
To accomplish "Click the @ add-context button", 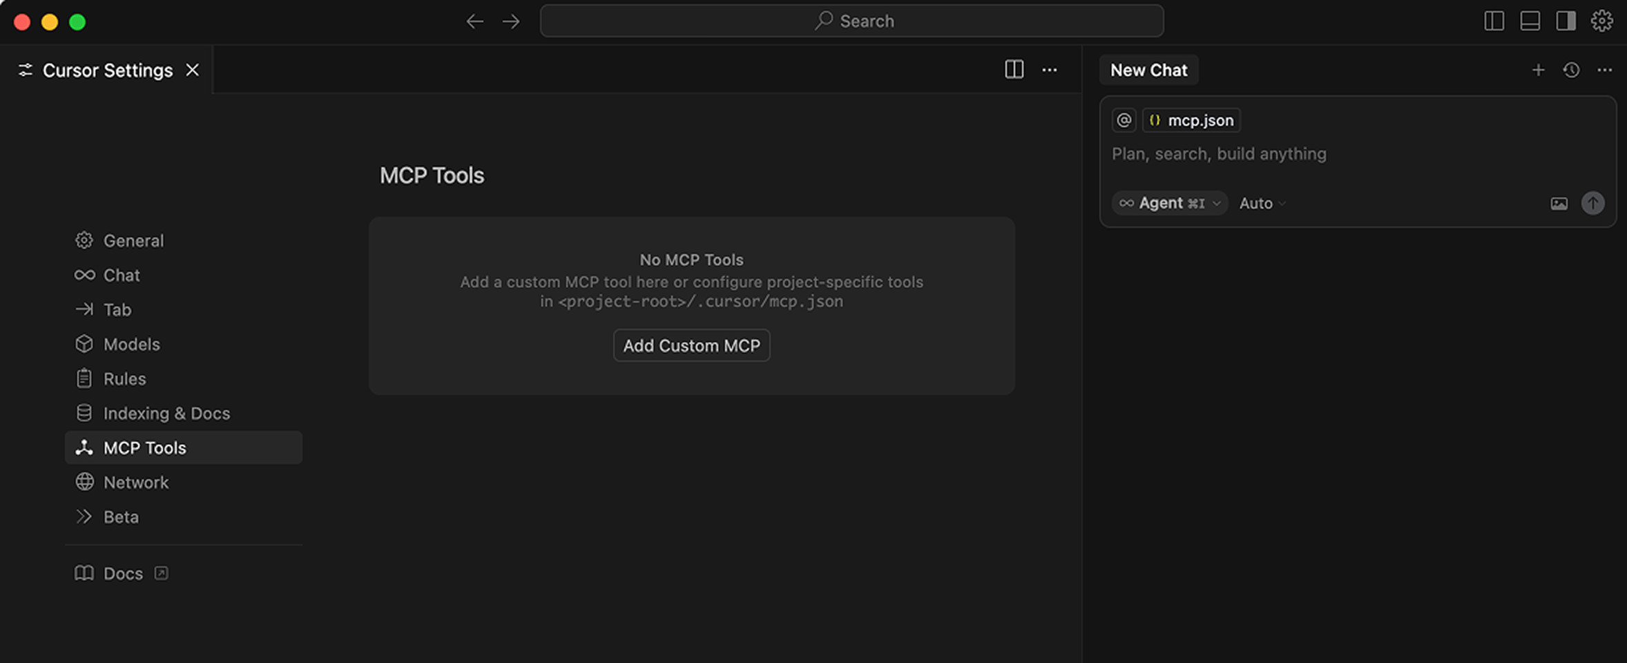I will click(1124, 120).
